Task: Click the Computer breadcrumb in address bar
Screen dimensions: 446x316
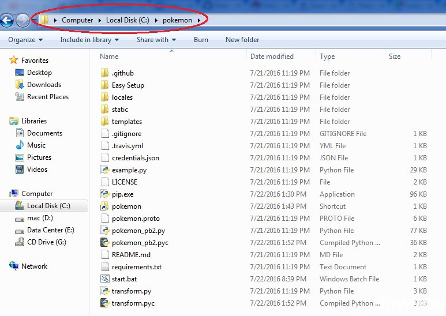Action: click(77, 20)
